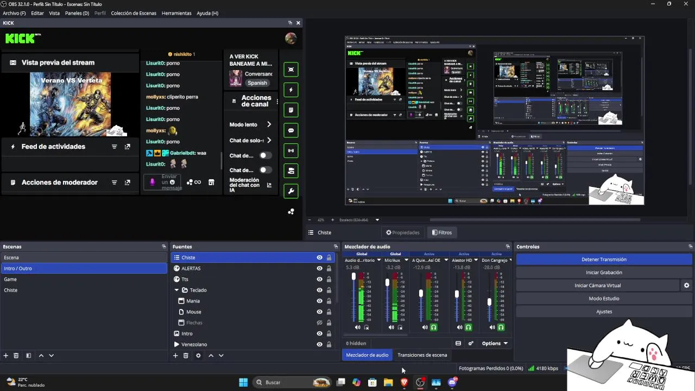
Task: Mute the Alastor HD speaker icon
Action: pyautogui.click(x=460, y=327)
